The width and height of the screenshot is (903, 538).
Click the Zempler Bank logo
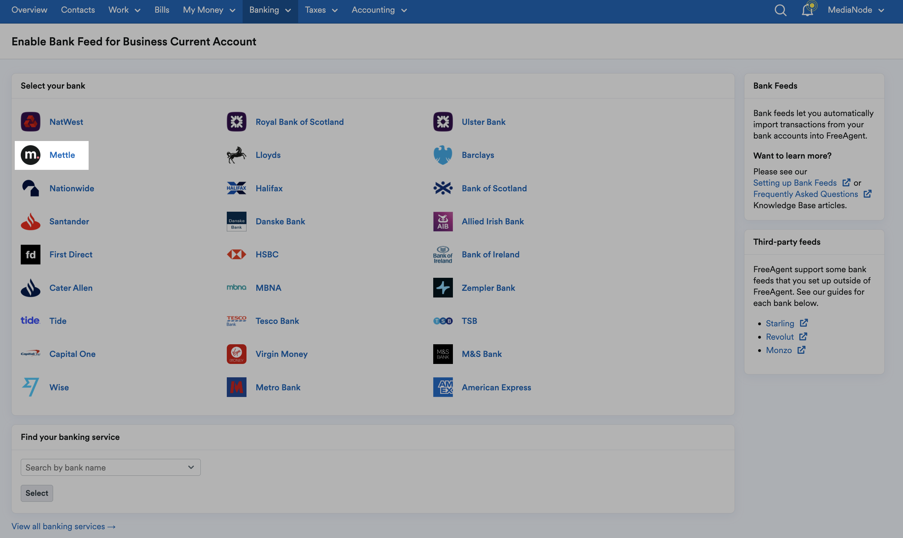[x=443, y=288]
